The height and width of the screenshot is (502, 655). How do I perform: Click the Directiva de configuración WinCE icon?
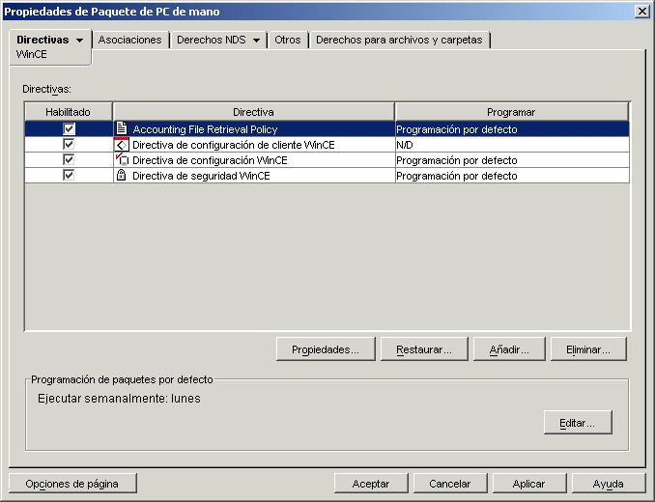[122, 160]
